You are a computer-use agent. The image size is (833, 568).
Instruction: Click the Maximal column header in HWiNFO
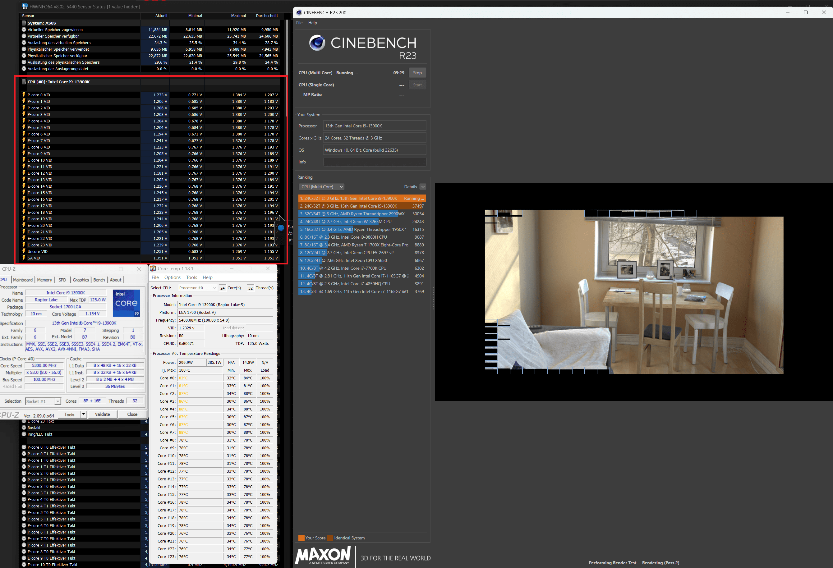[x=227, y=16]
